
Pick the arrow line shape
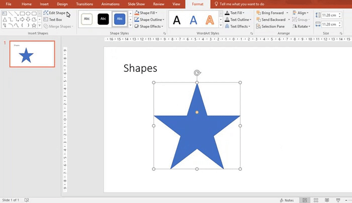click(16, 14)
